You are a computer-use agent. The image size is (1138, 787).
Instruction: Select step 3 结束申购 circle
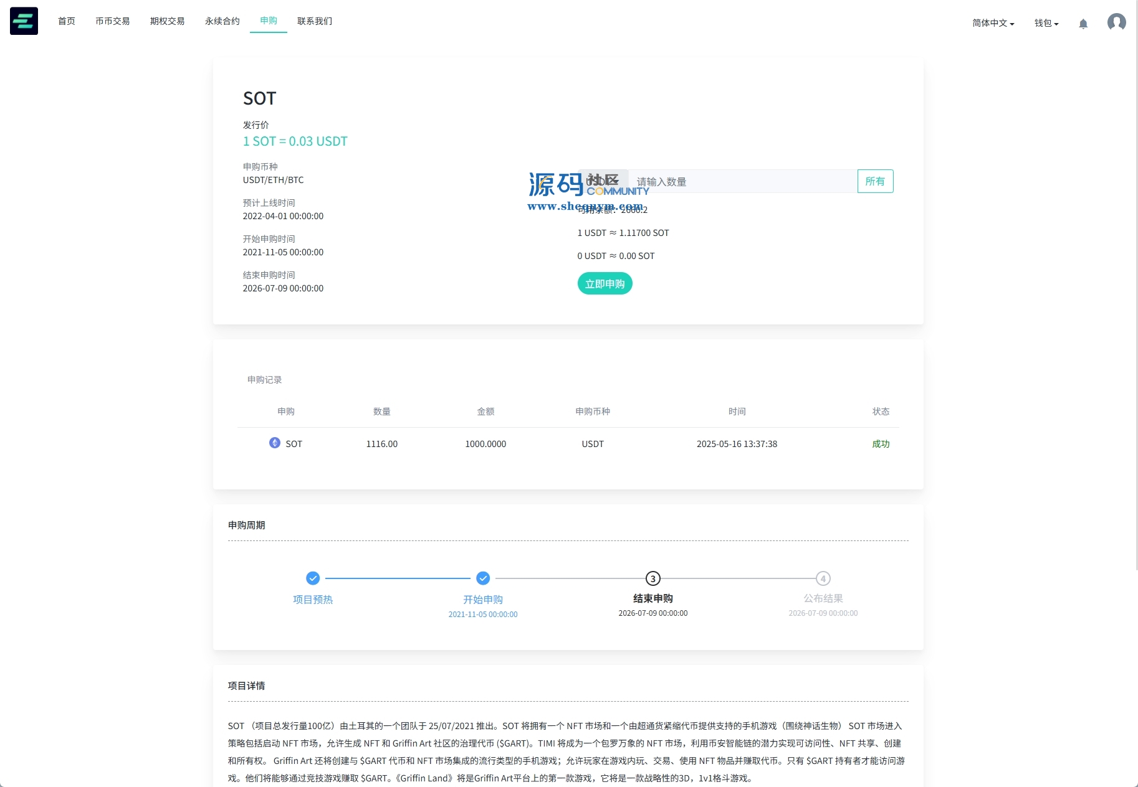(653, 578)
